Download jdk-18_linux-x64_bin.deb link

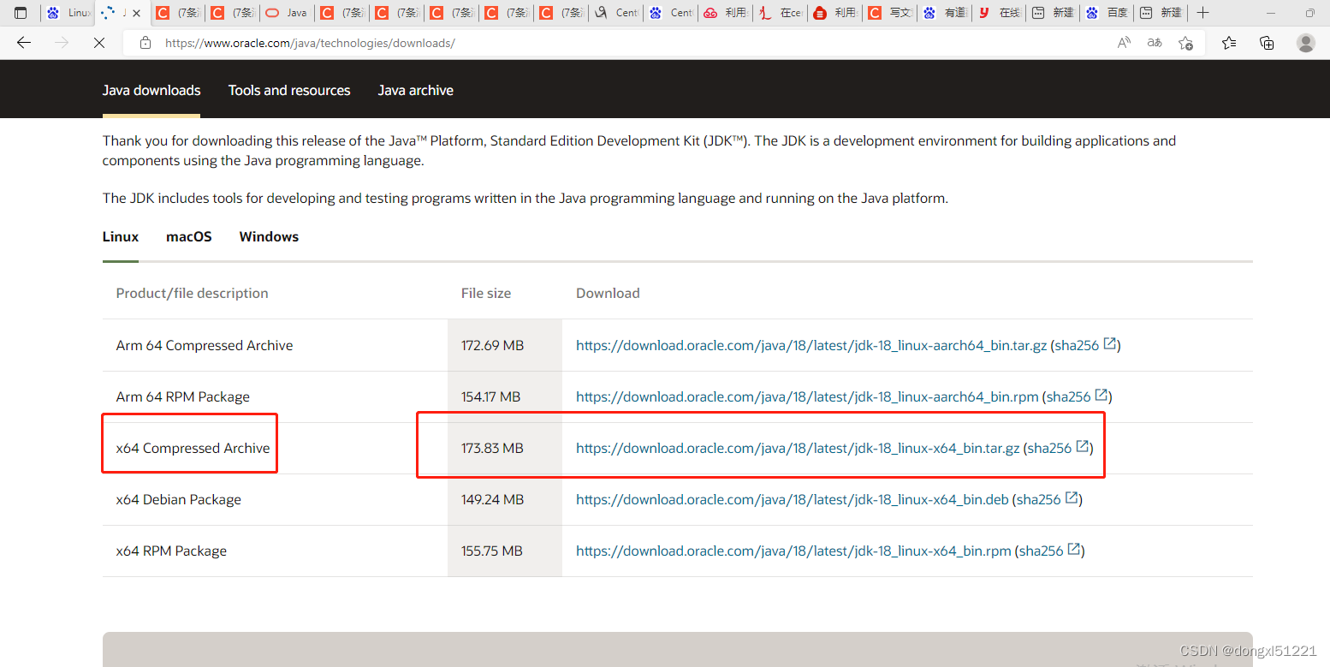(793, 499)
